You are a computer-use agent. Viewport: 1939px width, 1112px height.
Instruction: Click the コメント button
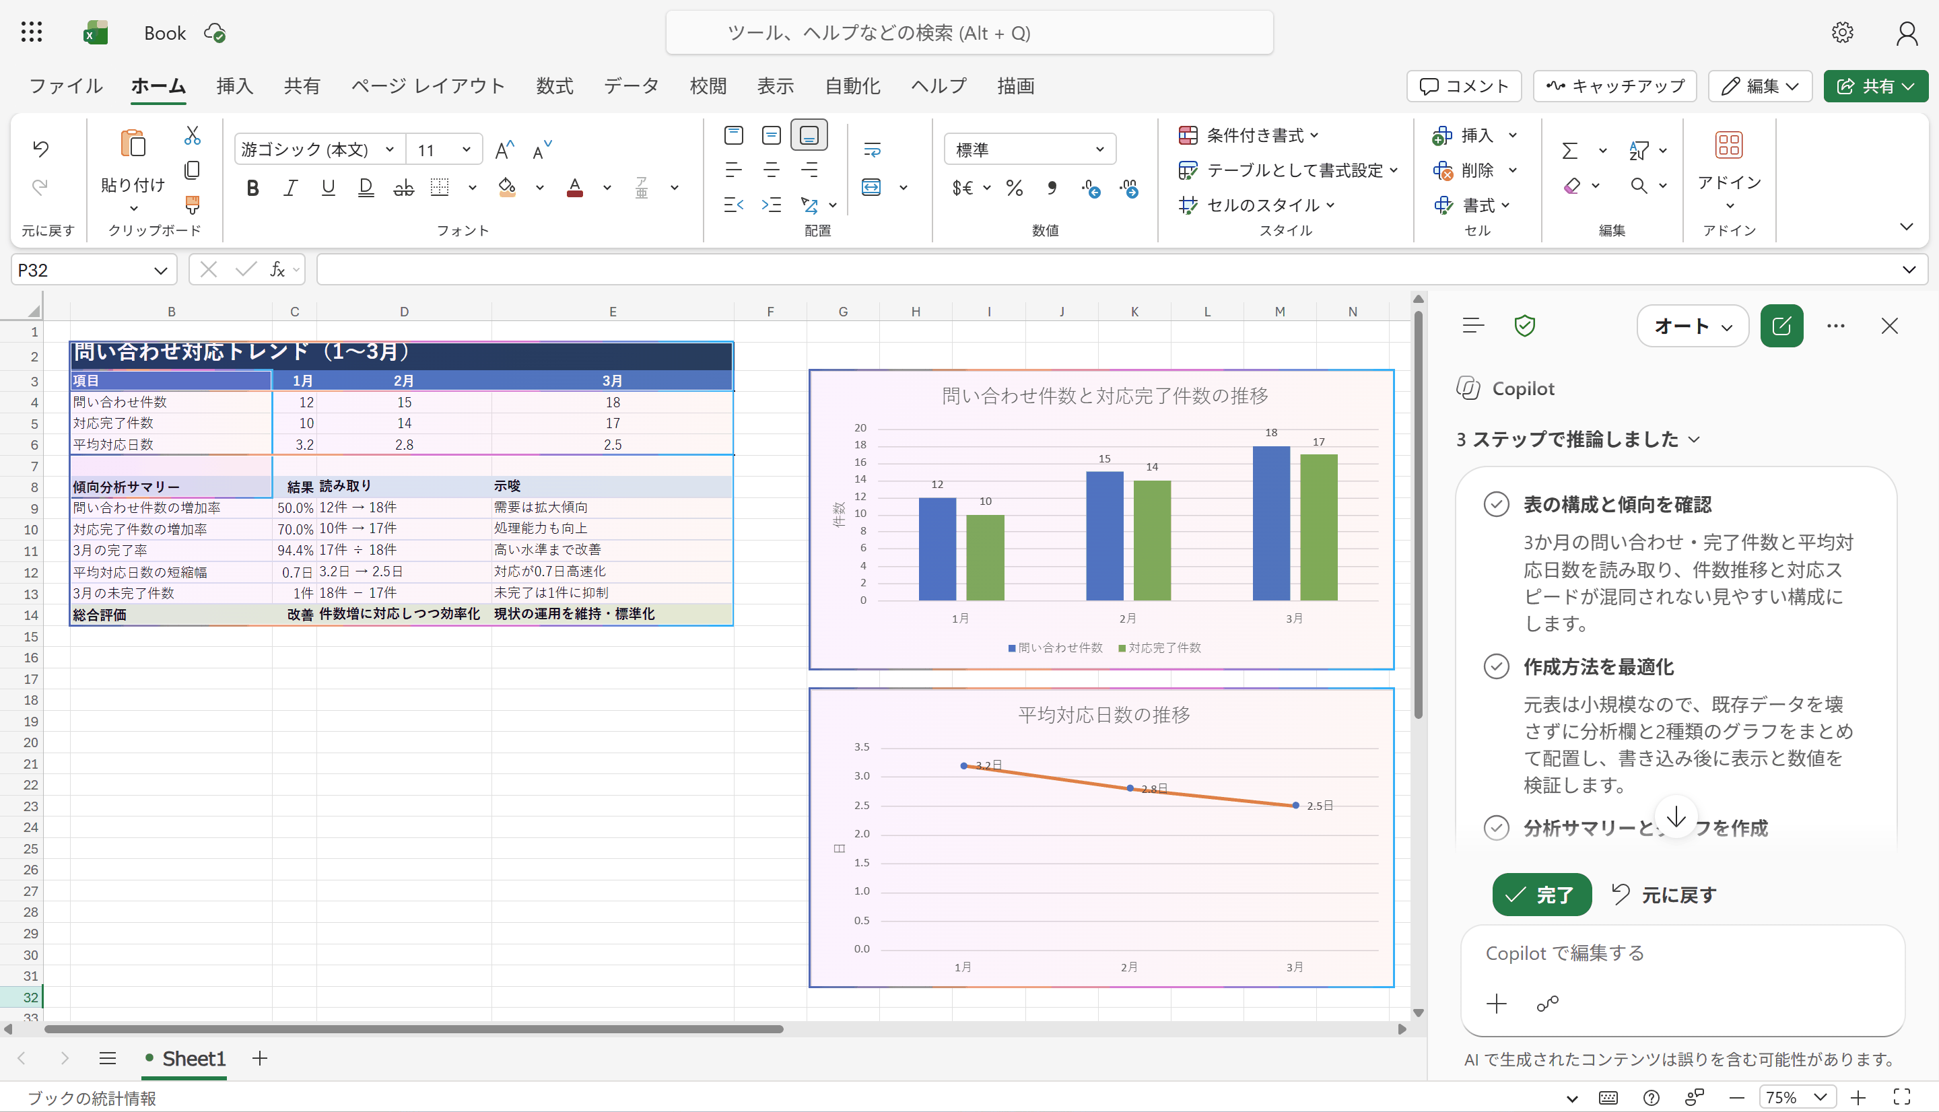[x=1464, y=85]
